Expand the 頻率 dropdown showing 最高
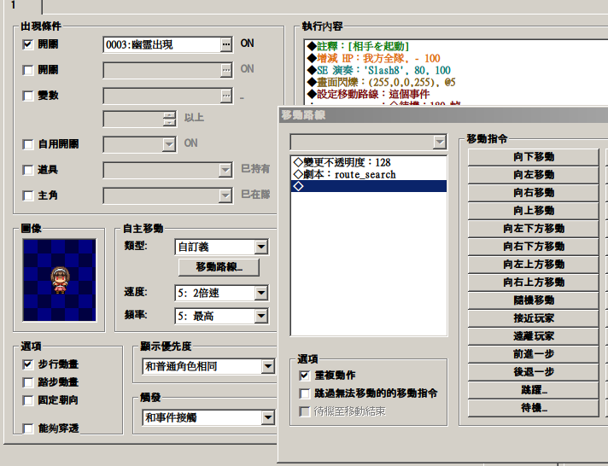The width and height of the screenshot is (608, 466). (x=261, y=316)
